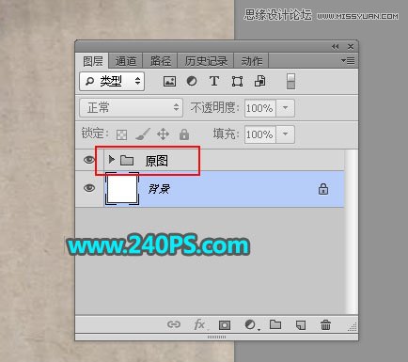The height and width of the screenshot is (362, 408).
Task: Open the layers panel flyout menu
Action: click(x=348, y=60)
